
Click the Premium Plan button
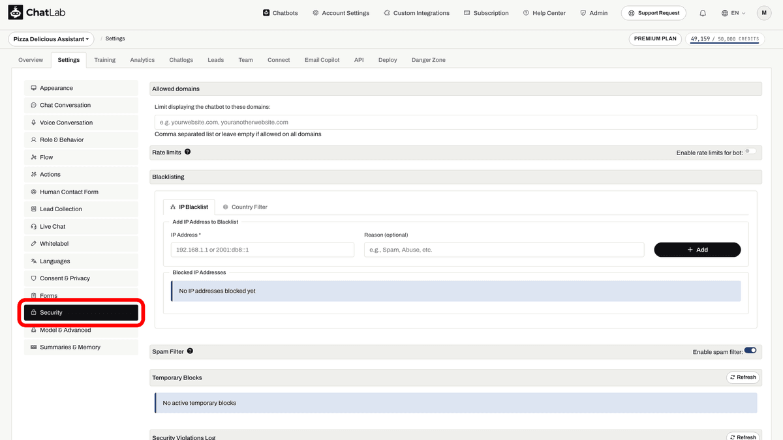tap(655, 39)
